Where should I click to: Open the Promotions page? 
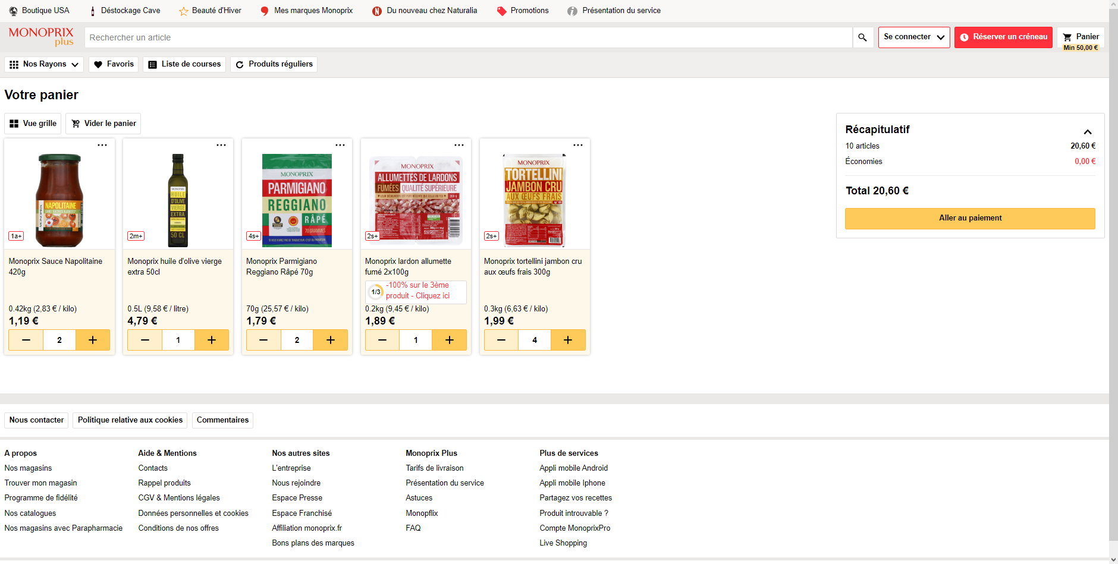click(523, 11)
